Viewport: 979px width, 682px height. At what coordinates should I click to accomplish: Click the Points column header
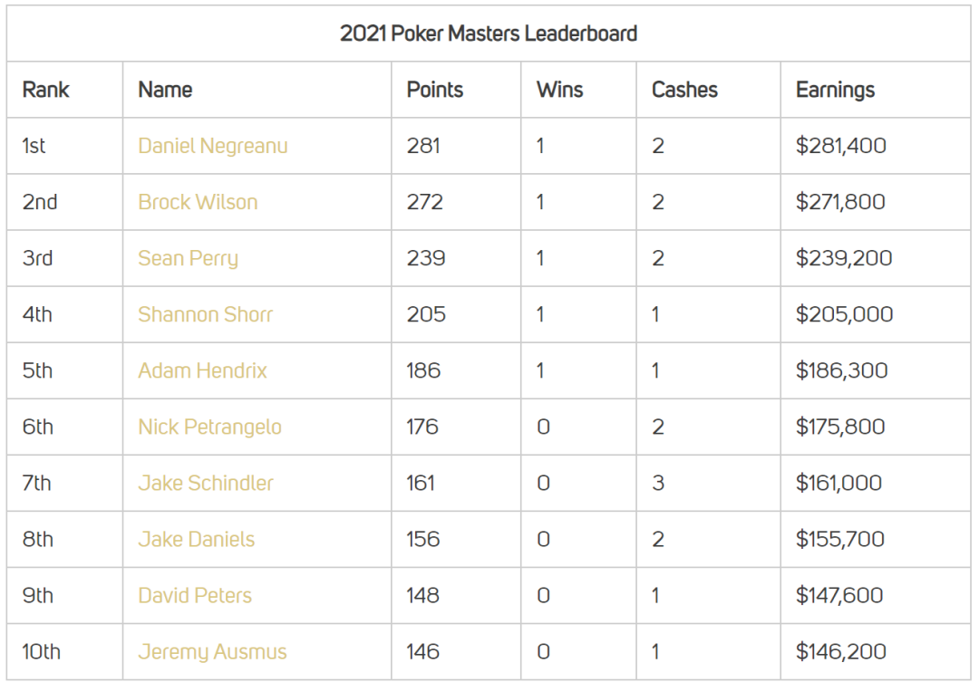pos(435,90)
